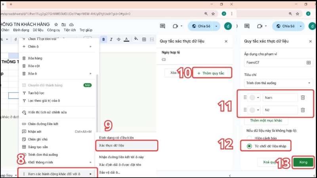This screenshot has width=317, height=178.
Task: Open the borders tool in toolbar
Action: 144,39
